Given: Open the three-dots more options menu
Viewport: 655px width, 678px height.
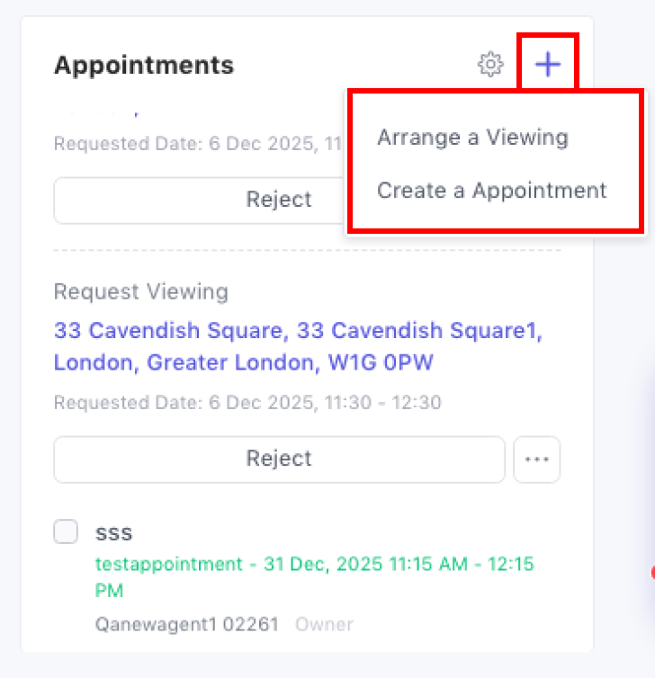Looking at the screenshot, I should coord(537,459).
